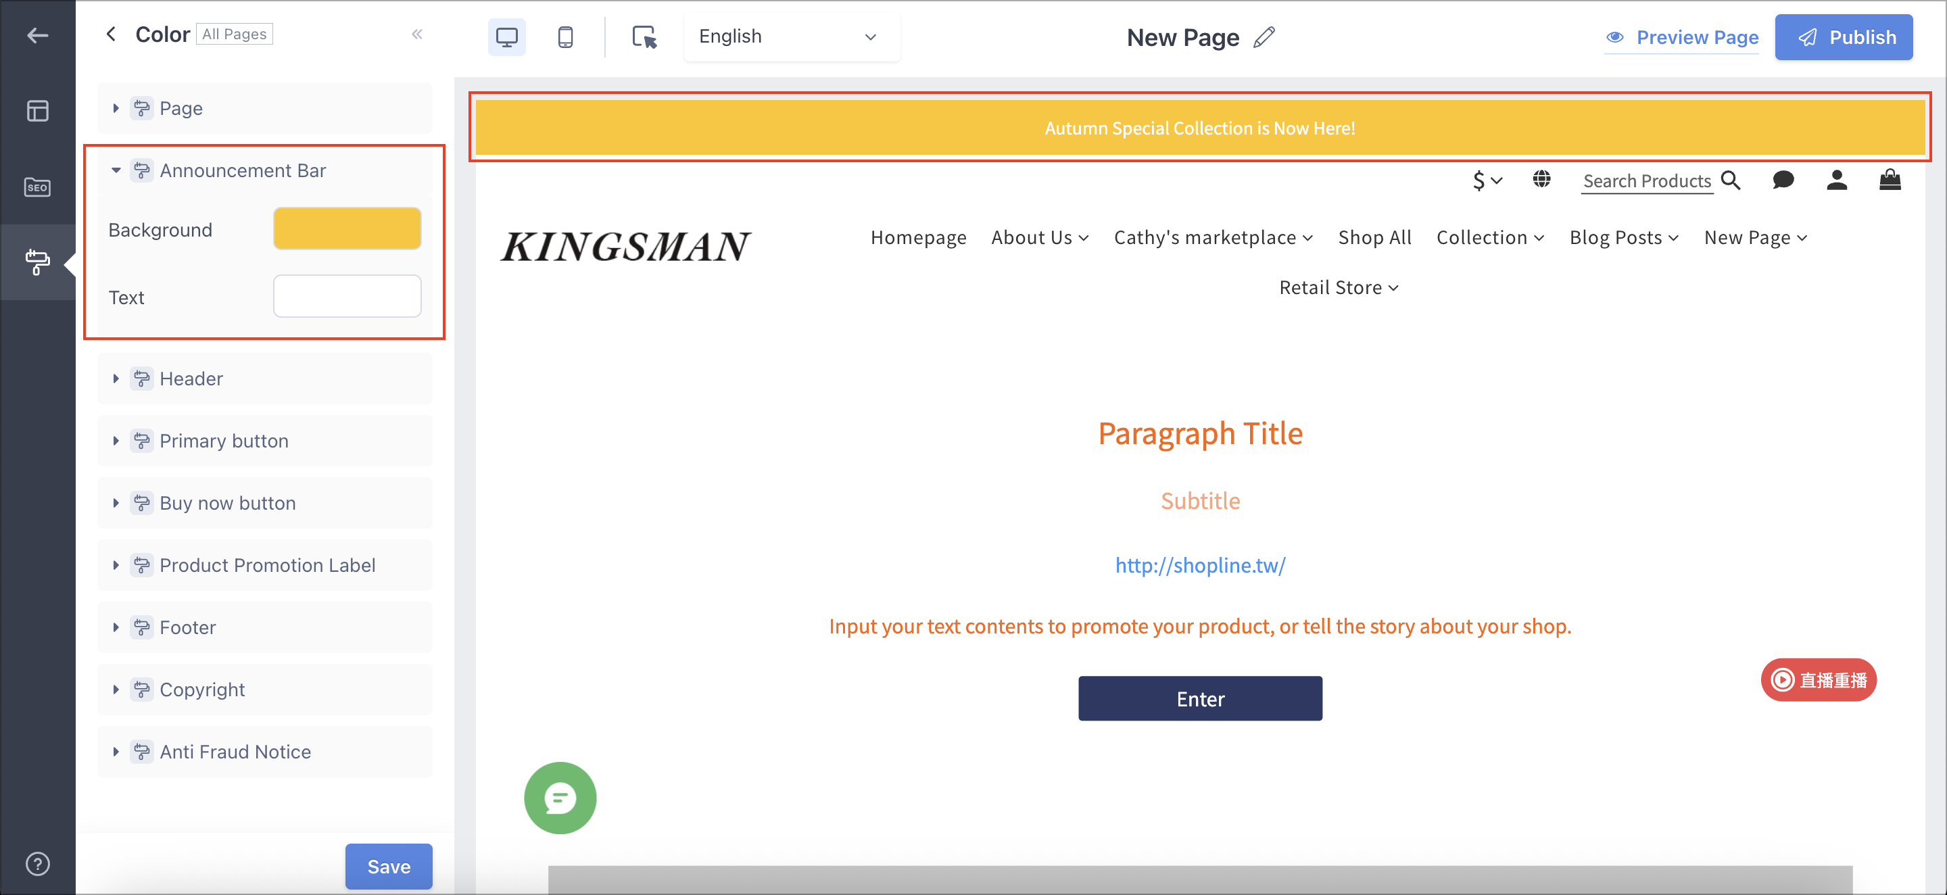Open the shopping bag cart icon
Screen dimensions: 1947x895
click(1890, 180)
